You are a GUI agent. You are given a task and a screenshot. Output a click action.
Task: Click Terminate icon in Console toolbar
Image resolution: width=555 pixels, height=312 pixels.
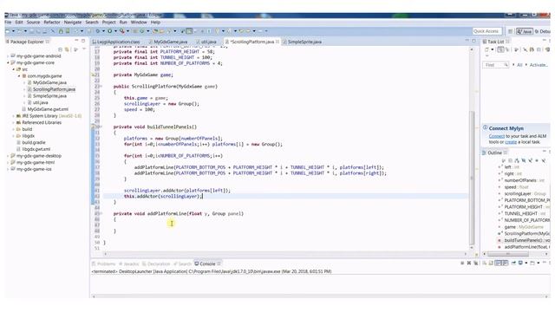coord(462,263)
